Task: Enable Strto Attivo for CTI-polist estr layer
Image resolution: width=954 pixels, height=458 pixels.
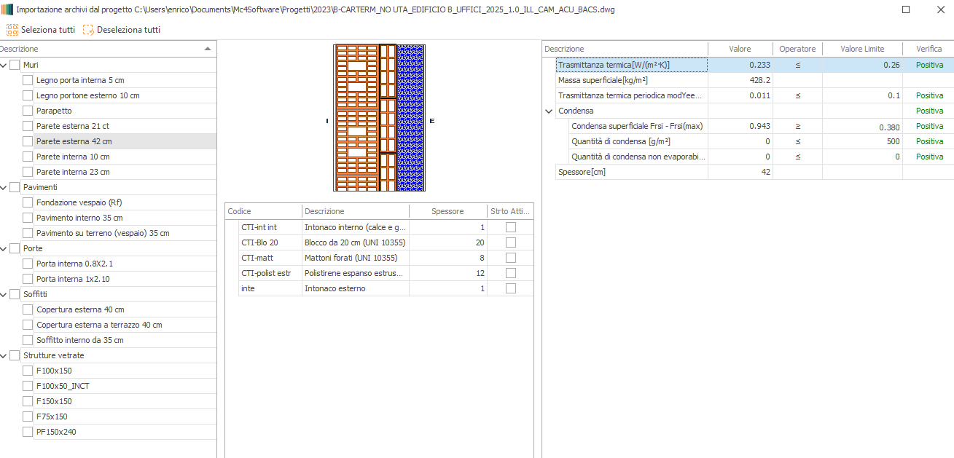Action: pyautogui.click(x=510, y=273)
